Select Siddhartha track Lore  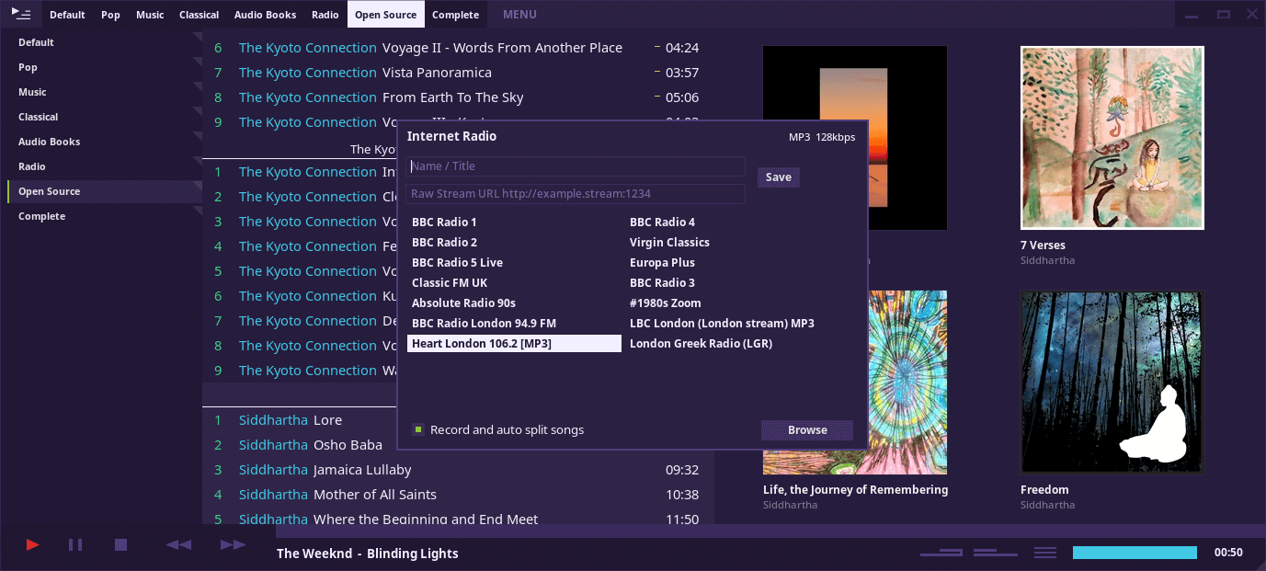327,420
